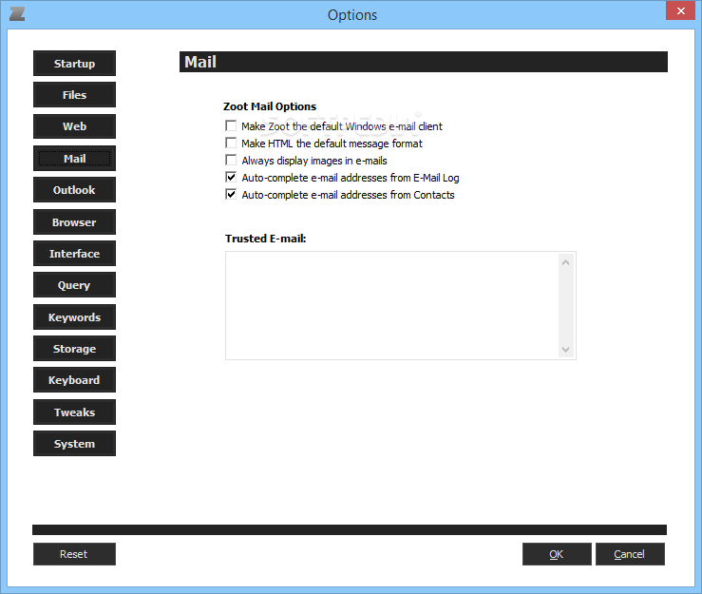Click the Trusted E-mail scrollbar down arrow
The width and height of the screenshot is (702, 594).
(x=566, y=350)
